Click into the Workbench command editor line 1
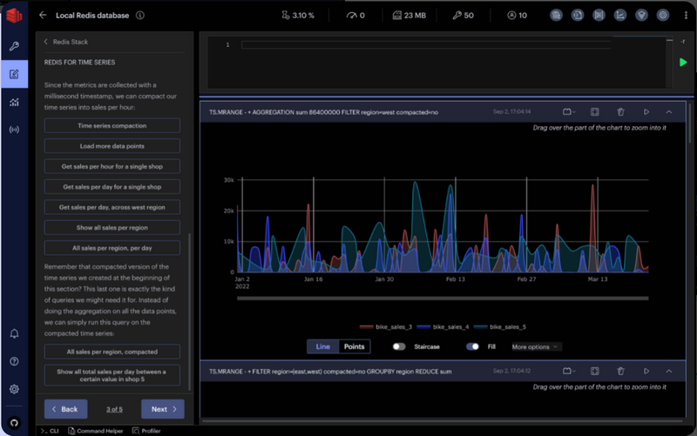Screen dimensions: 697x436 coord(426,45)
